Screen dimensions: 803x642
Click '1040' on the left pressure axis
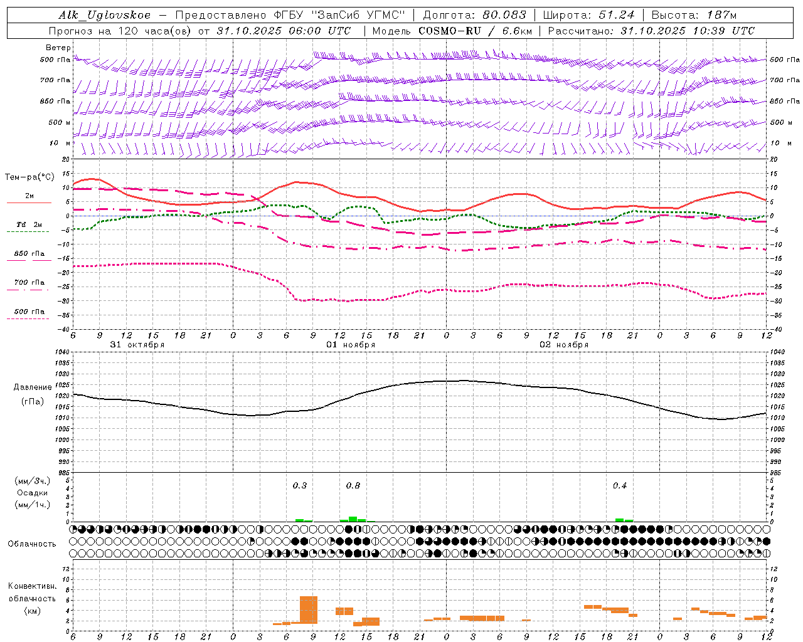[62, 352]
